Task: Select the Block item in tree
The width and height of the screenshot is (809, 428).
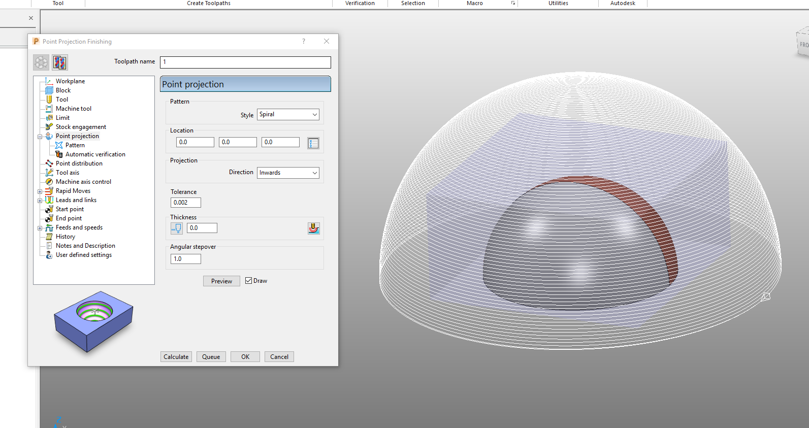Action: (x=63, y=90)
